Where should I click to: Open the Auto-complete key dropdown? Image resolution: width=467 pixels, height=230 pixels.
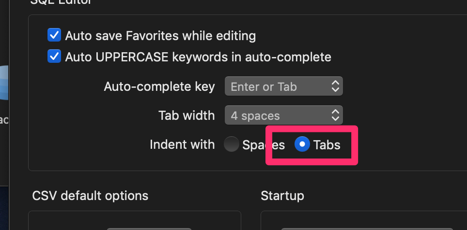(283, 86)
